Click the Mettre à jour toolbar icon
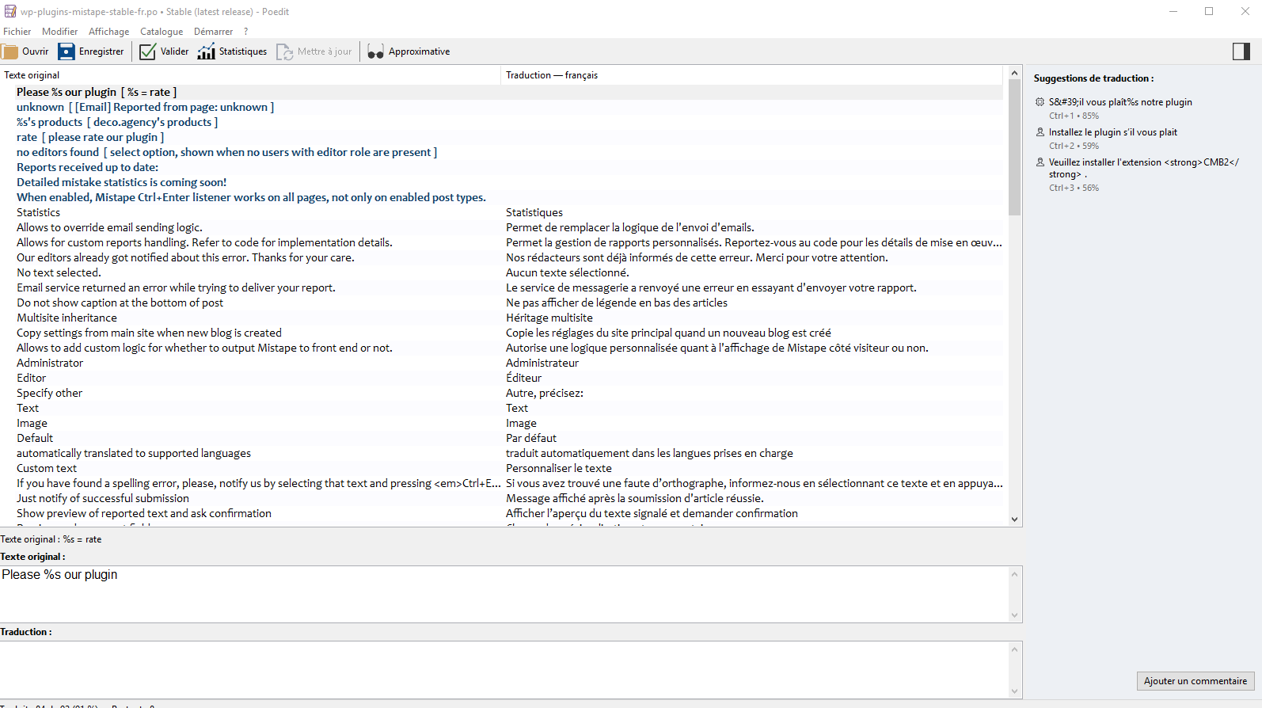This screenshot has width=1262, height=708. (285, 51)
